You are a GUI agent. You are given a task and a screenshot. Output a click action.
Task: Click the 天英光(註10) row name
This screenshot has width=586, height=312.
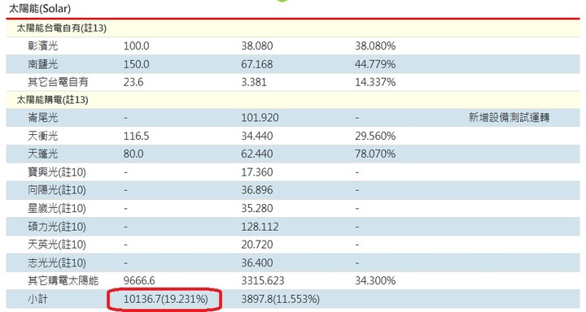[57, 245]
